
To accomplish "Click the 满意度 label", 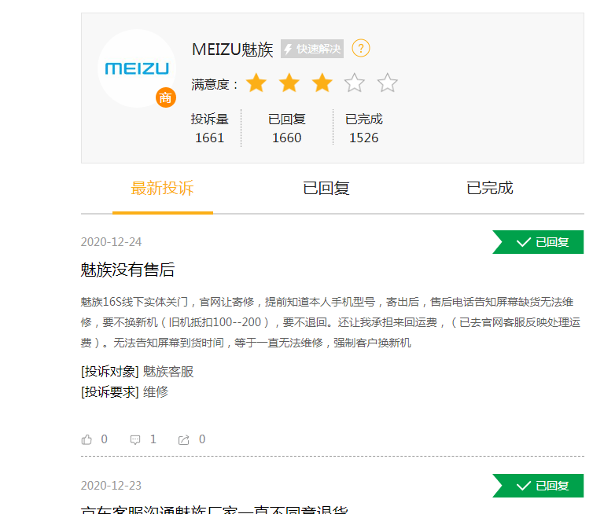I will click(x=214, y=84).
